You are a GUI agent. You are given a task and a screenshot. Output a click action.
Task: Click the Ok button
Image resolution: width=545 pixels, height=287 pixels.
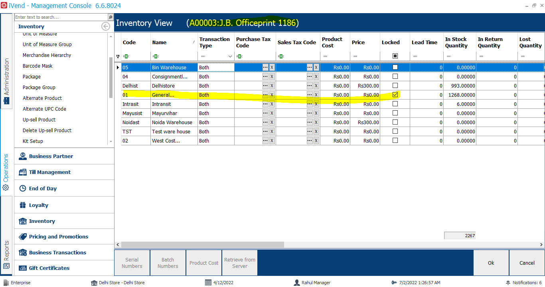click(x=491, y=263)
